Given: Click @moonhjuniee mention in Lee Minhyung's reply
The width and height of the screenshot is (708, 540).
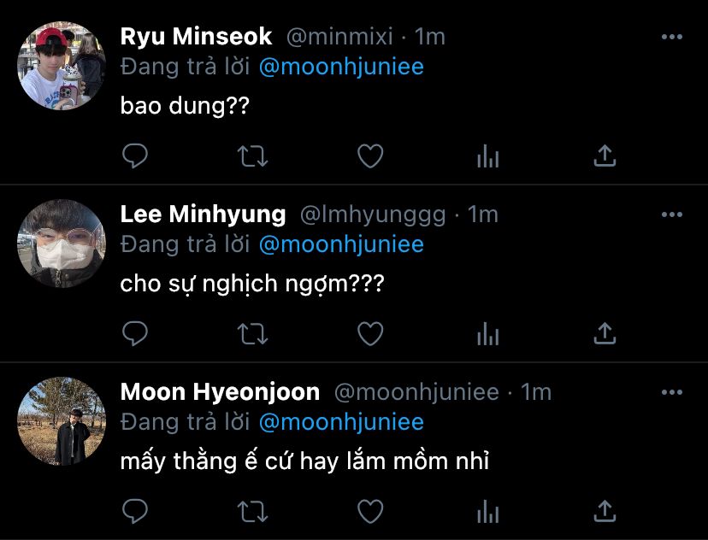Looking at the screenshot, I should [x=340, y=244].
